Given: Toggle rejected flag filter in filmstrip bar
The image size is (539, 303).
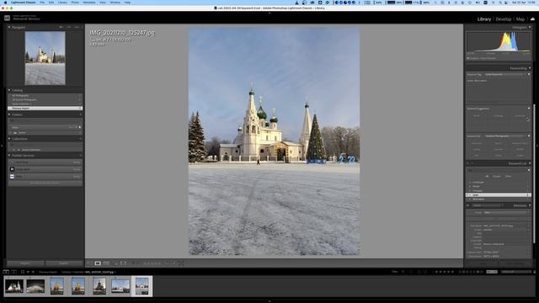Looking at the screenshot, I should point(411,272).
